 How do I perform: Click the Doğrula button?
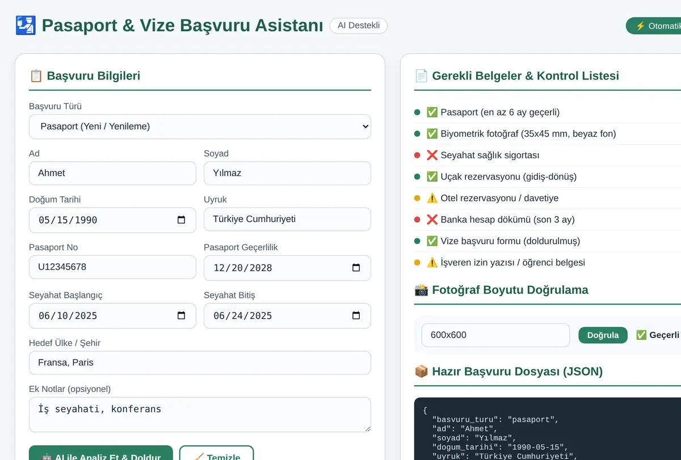603,335
